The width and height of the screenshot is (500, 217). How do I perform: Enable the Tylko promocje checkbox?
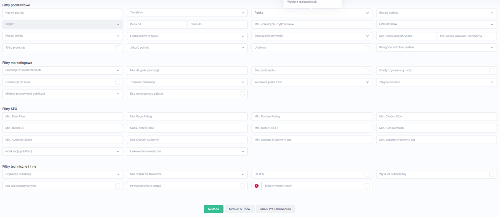(118, 47)
